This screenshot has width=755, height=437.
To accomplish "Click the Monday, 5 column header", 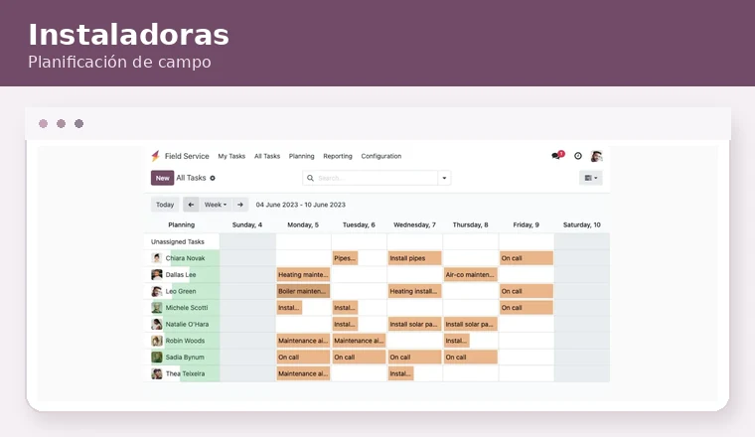I will pos(303,224).
